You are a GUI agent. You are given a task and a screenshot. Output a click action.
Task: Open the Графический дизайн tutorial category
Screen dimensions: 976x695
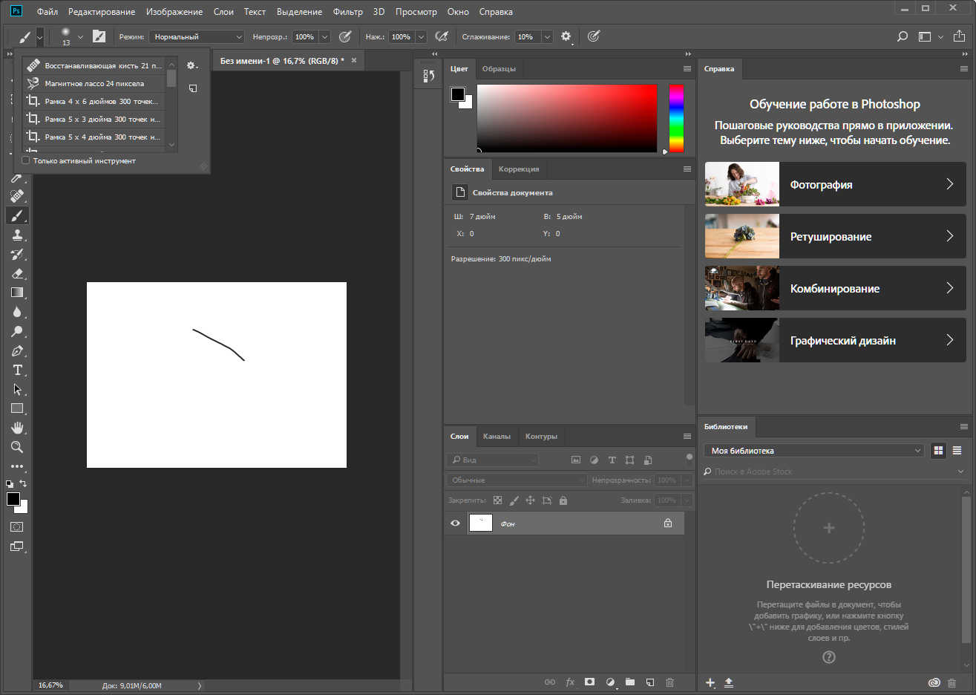pos(836,340)
